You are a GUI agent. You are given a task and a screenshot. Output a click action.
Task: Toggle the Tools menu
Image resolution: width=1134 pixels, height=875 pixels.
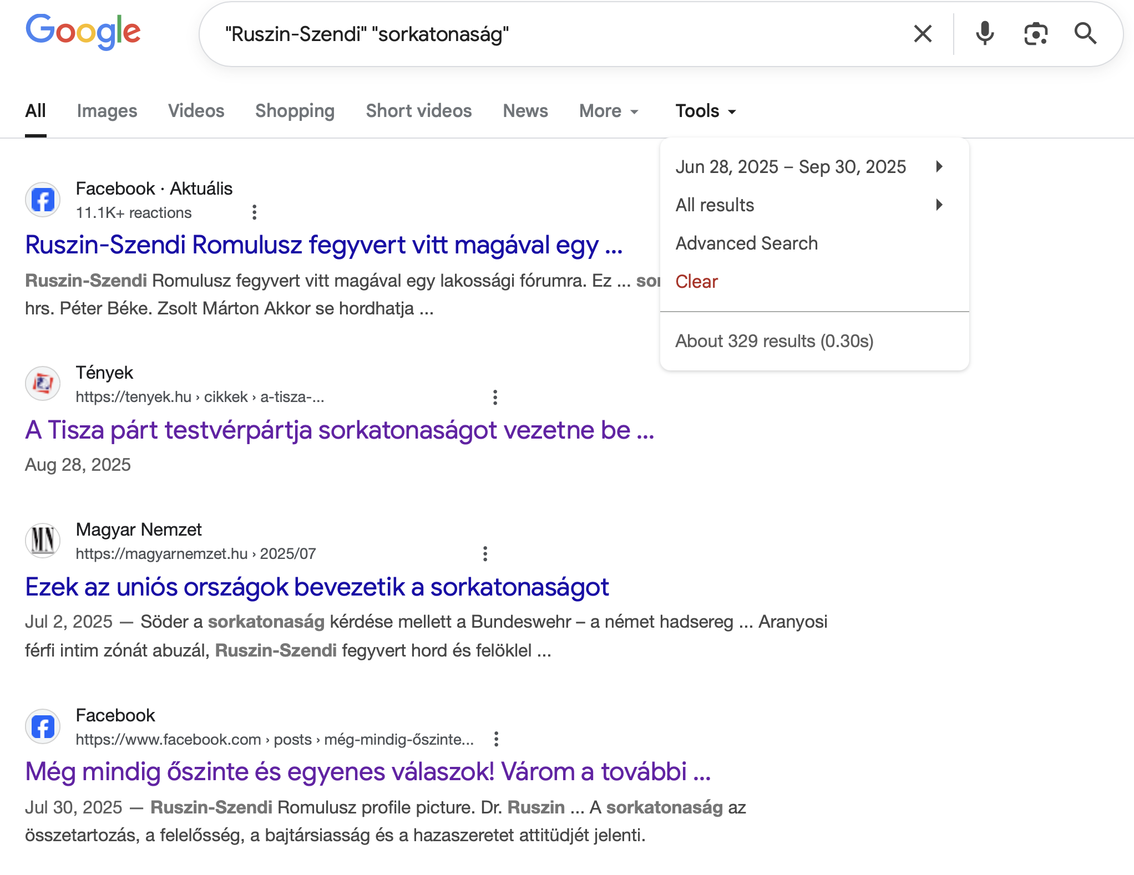pyautogui.click(x=705, y=111)
